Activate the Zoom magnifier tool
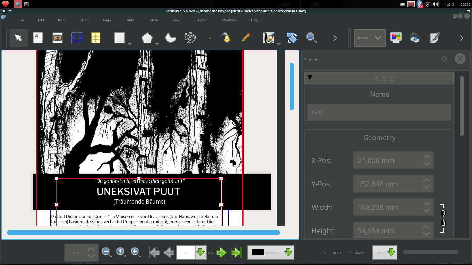 point(311,38)
